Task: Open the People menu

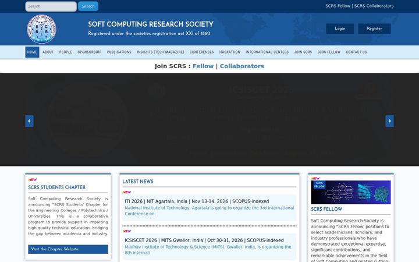Action: (66, 52)
